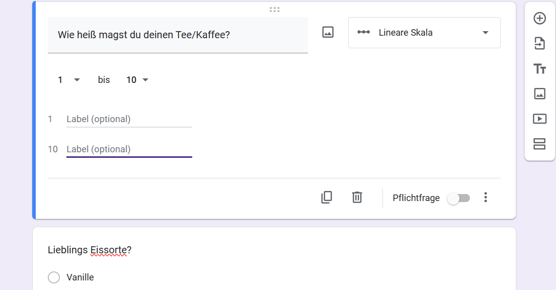Image resolution: width=556 pixels, height=290 pixels.
Task: Click the import questions icon
Action: click(539, 44)
